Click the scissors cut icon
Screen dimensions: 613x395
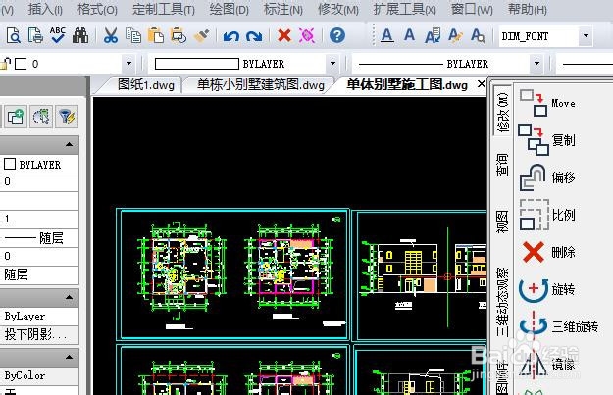(x=111, y=36)
